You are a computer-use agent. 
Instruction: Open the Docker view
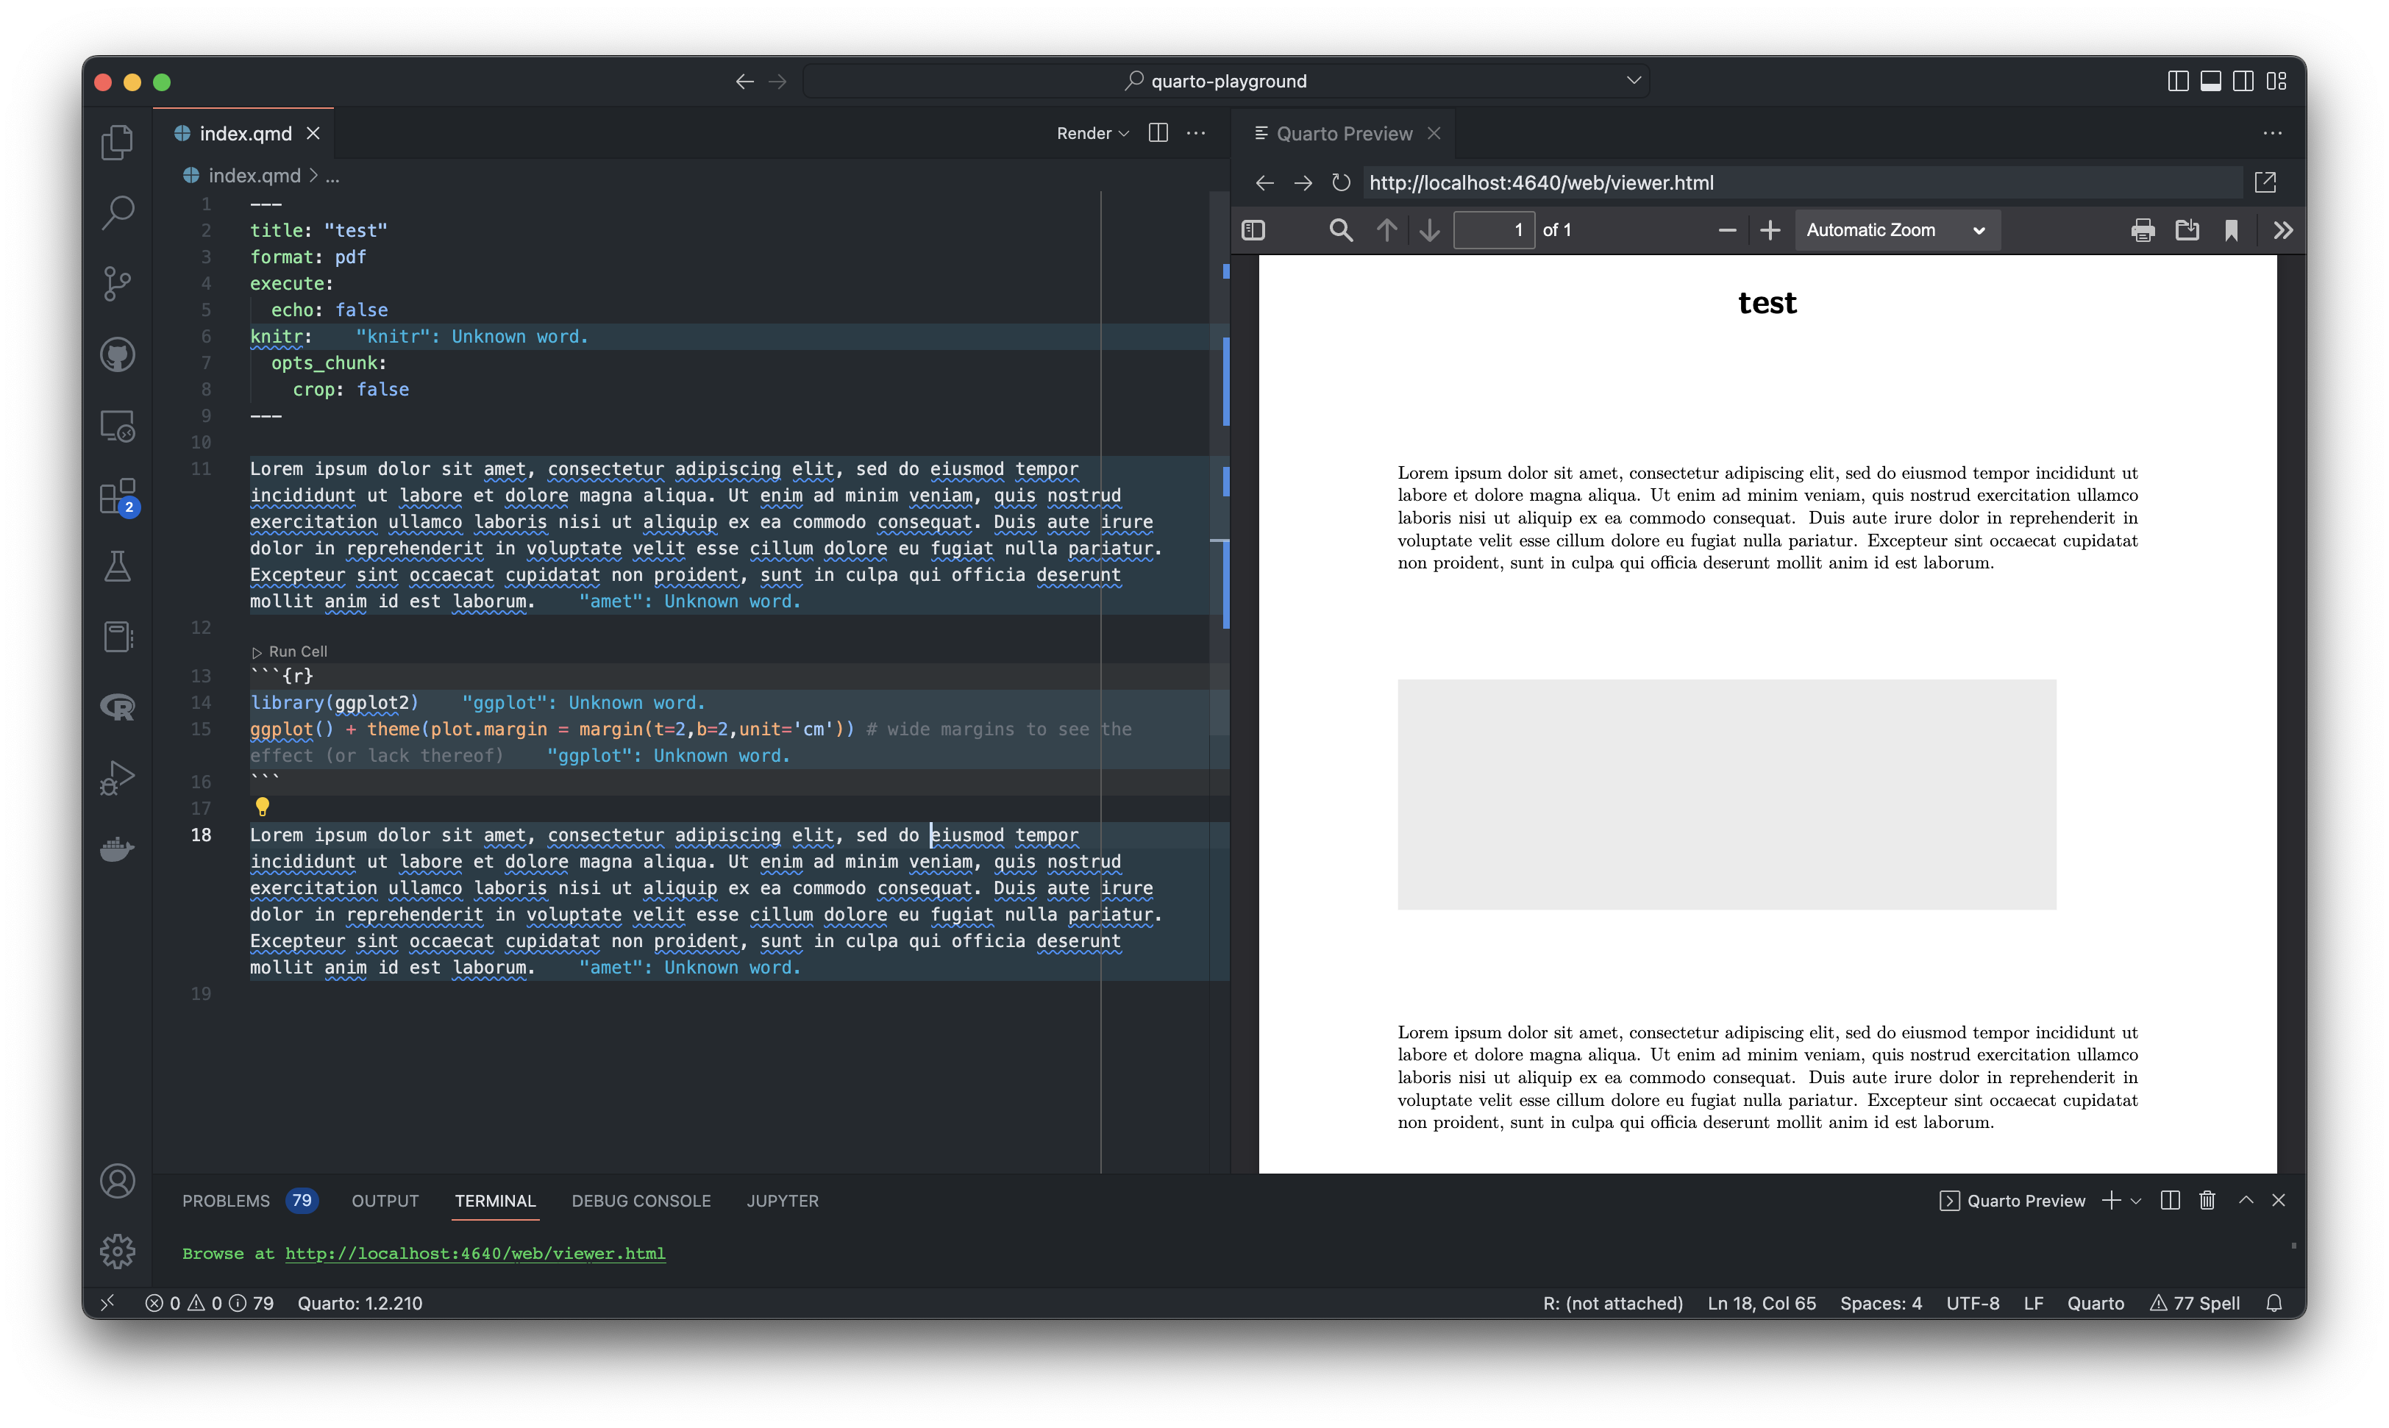pyautogui.click(x=118, y=849)
